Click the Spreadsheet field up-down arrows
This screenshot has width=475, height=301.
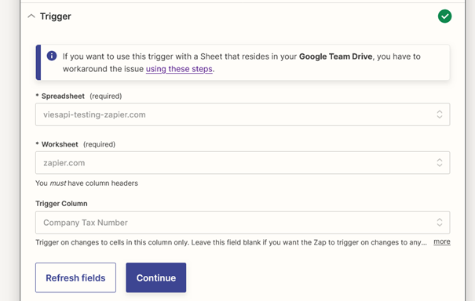[440, 114]
